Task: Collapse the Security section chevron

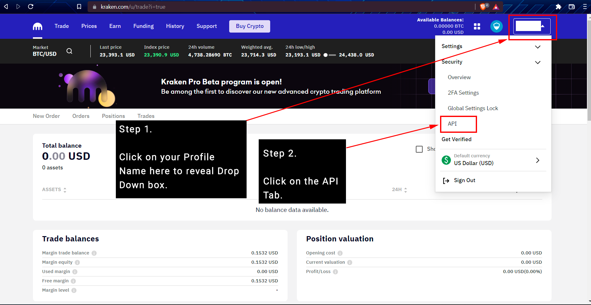Action: pos(538,62)
